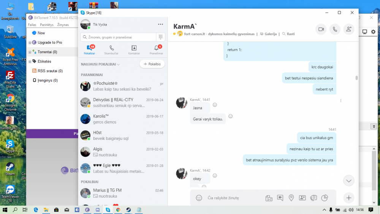Open the Marius || TG FM conversation
Image resolution: width=380 pixels, height=214 pixels.
[x=123, y=193]
